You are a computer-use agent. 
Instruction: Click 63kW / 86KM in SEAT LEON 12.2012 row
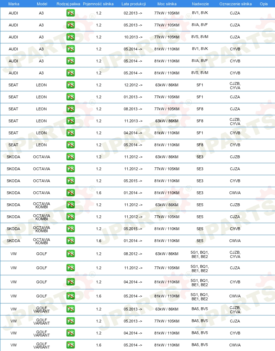pos(167,85)
